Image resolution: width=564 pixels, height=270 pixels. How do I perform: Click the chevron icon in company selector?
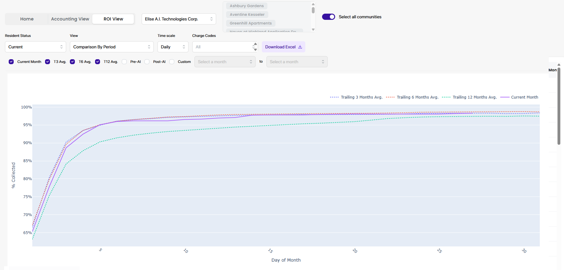(212, 19)
